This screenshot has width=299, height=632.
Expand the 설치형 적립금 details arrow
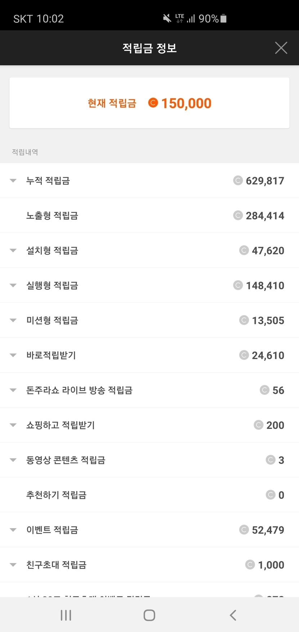[13, 250]
